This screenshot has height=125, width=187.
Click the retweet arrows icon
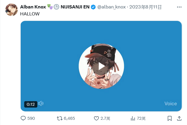pyautogui.click(x=60, y=118)
